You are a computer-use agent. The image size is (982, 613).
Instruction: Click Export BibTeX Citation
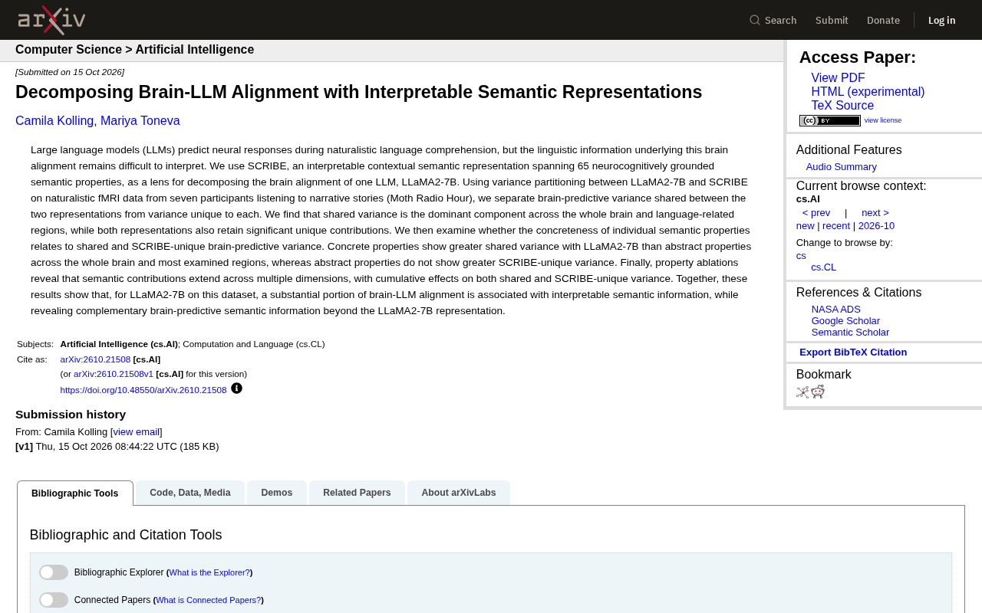[x=853, y=352]
